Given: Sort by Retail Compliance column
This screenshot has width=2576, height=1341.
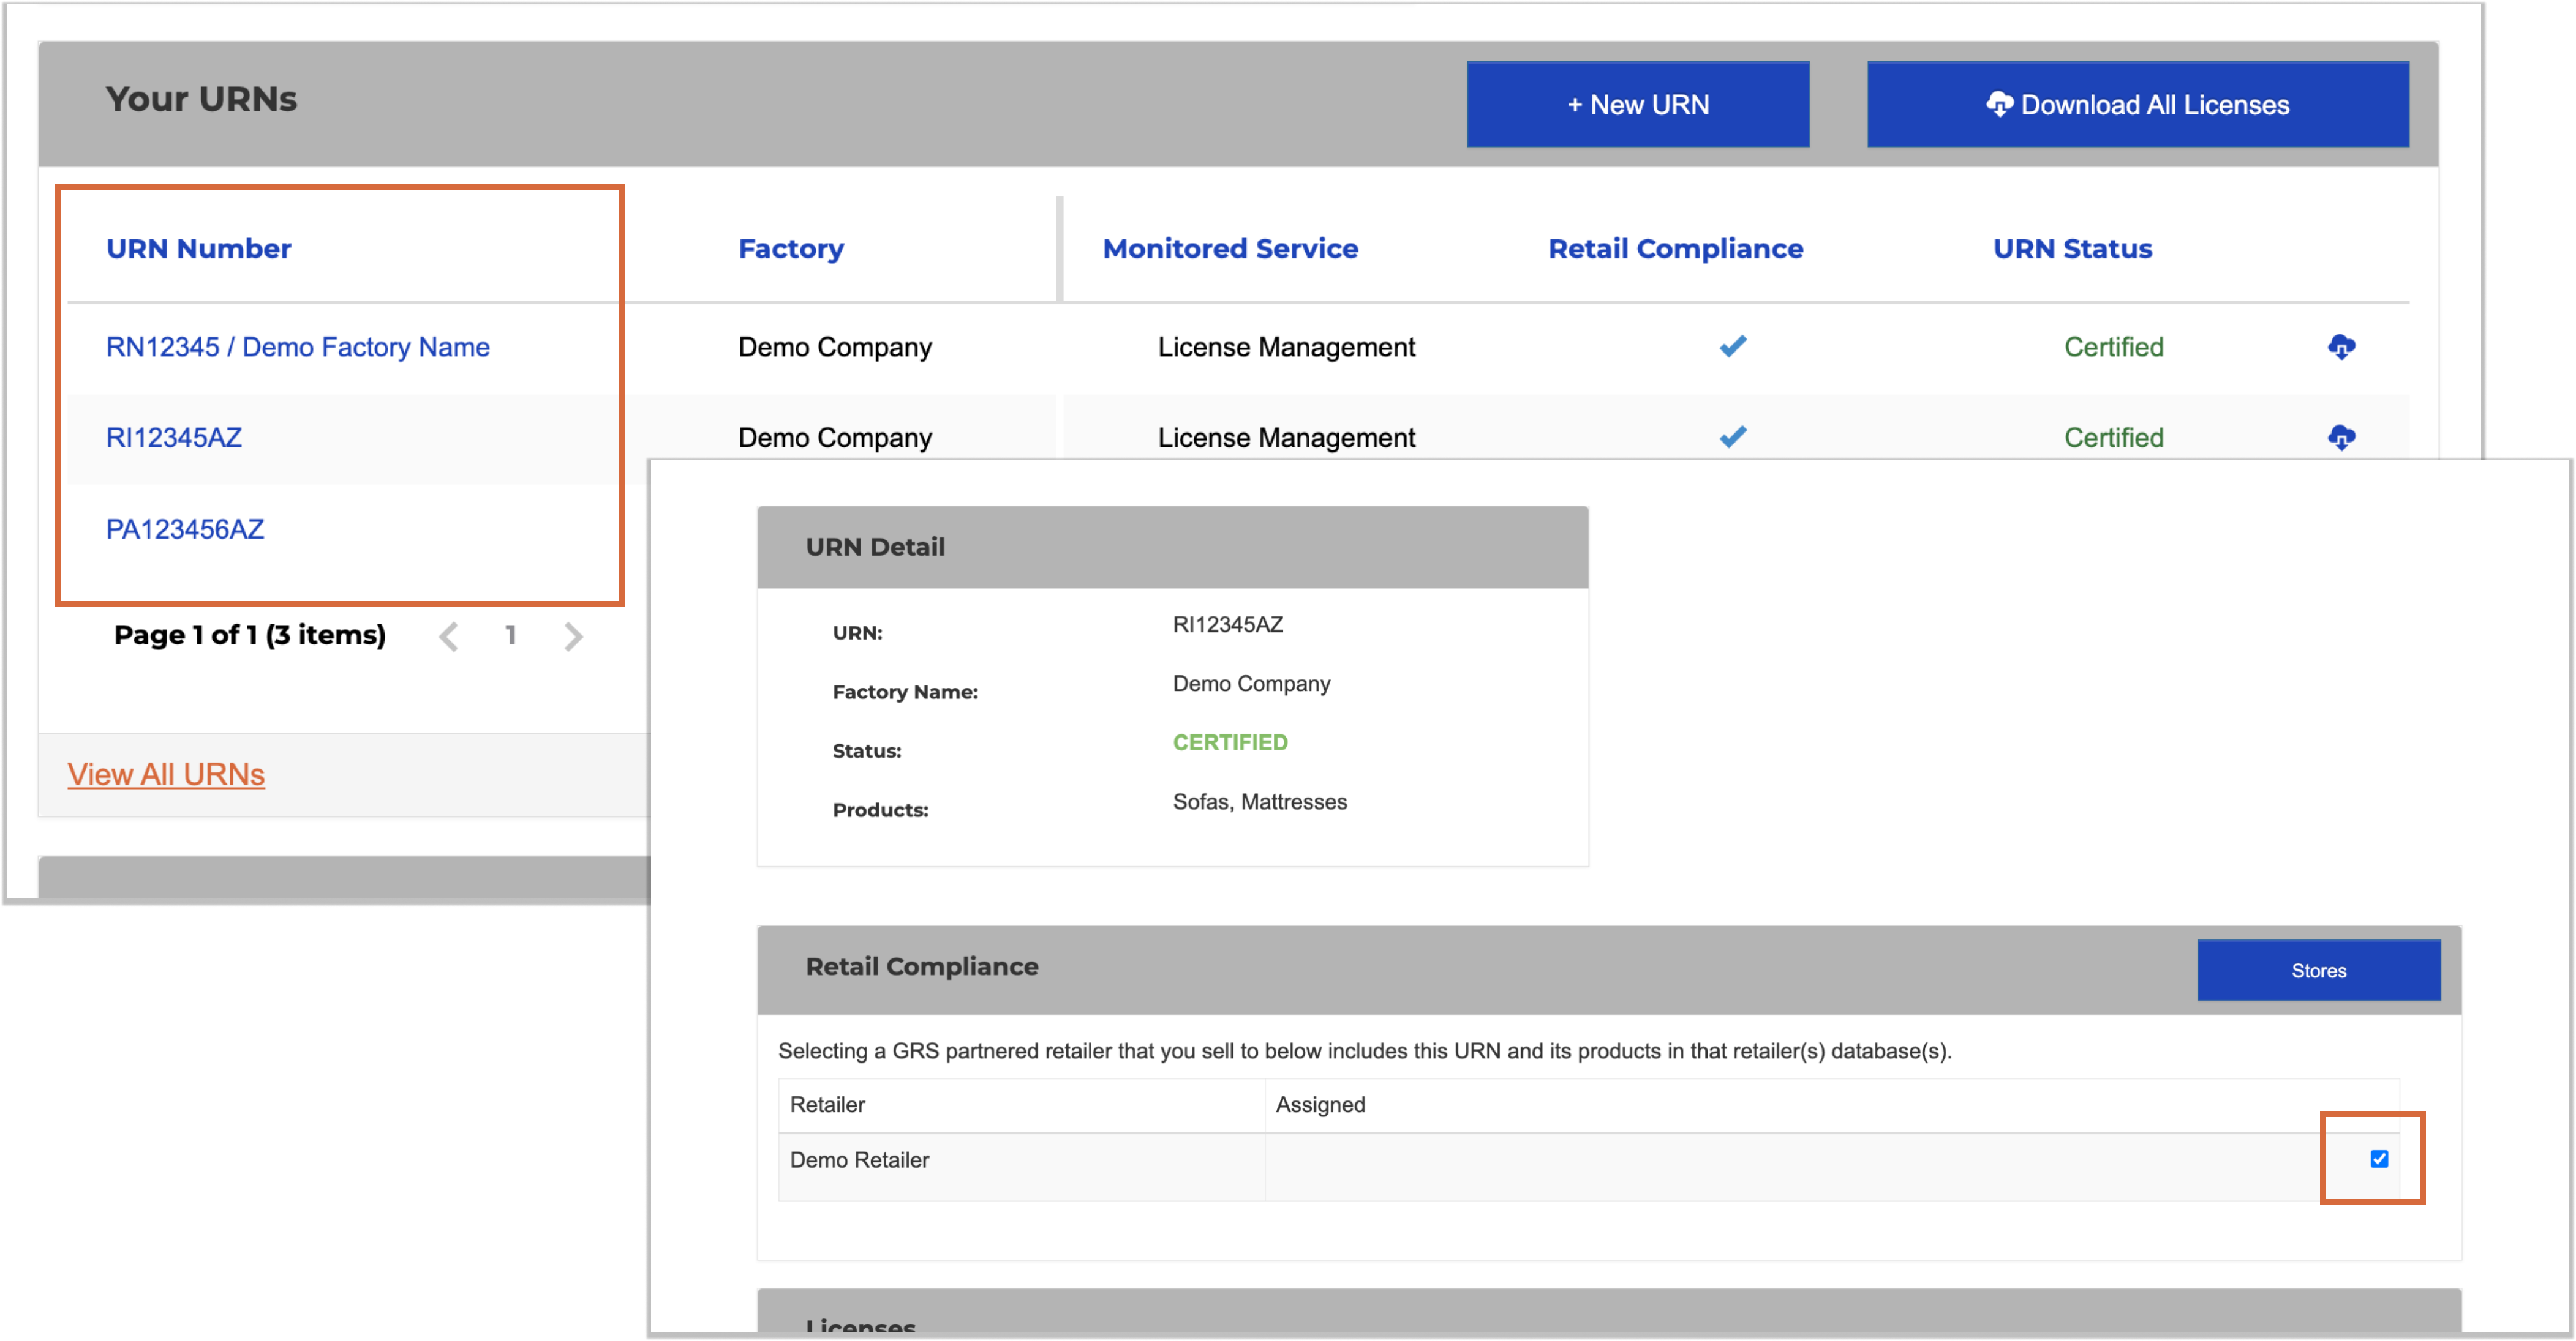Looking at the screenshot, I should tap(1675, 249).
